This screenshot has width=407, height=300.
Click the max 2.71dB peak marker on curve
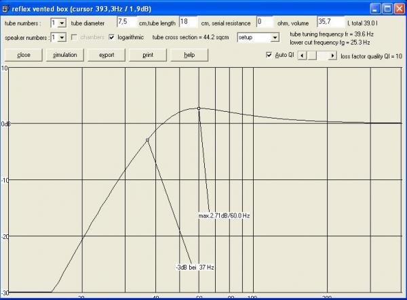point(199,108)
